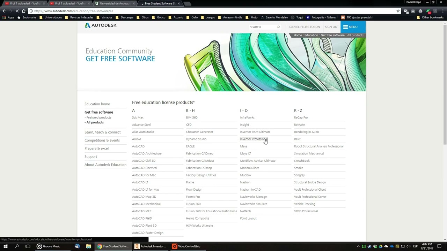The height and width of the screenshot is (251, 447).
Task: Go back with the browser back arrow
Action: tap(4, 11)
